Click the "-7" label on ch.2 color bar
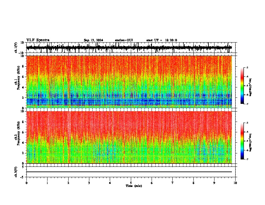Viewport: 265px width, 205px height. point(247,159)
